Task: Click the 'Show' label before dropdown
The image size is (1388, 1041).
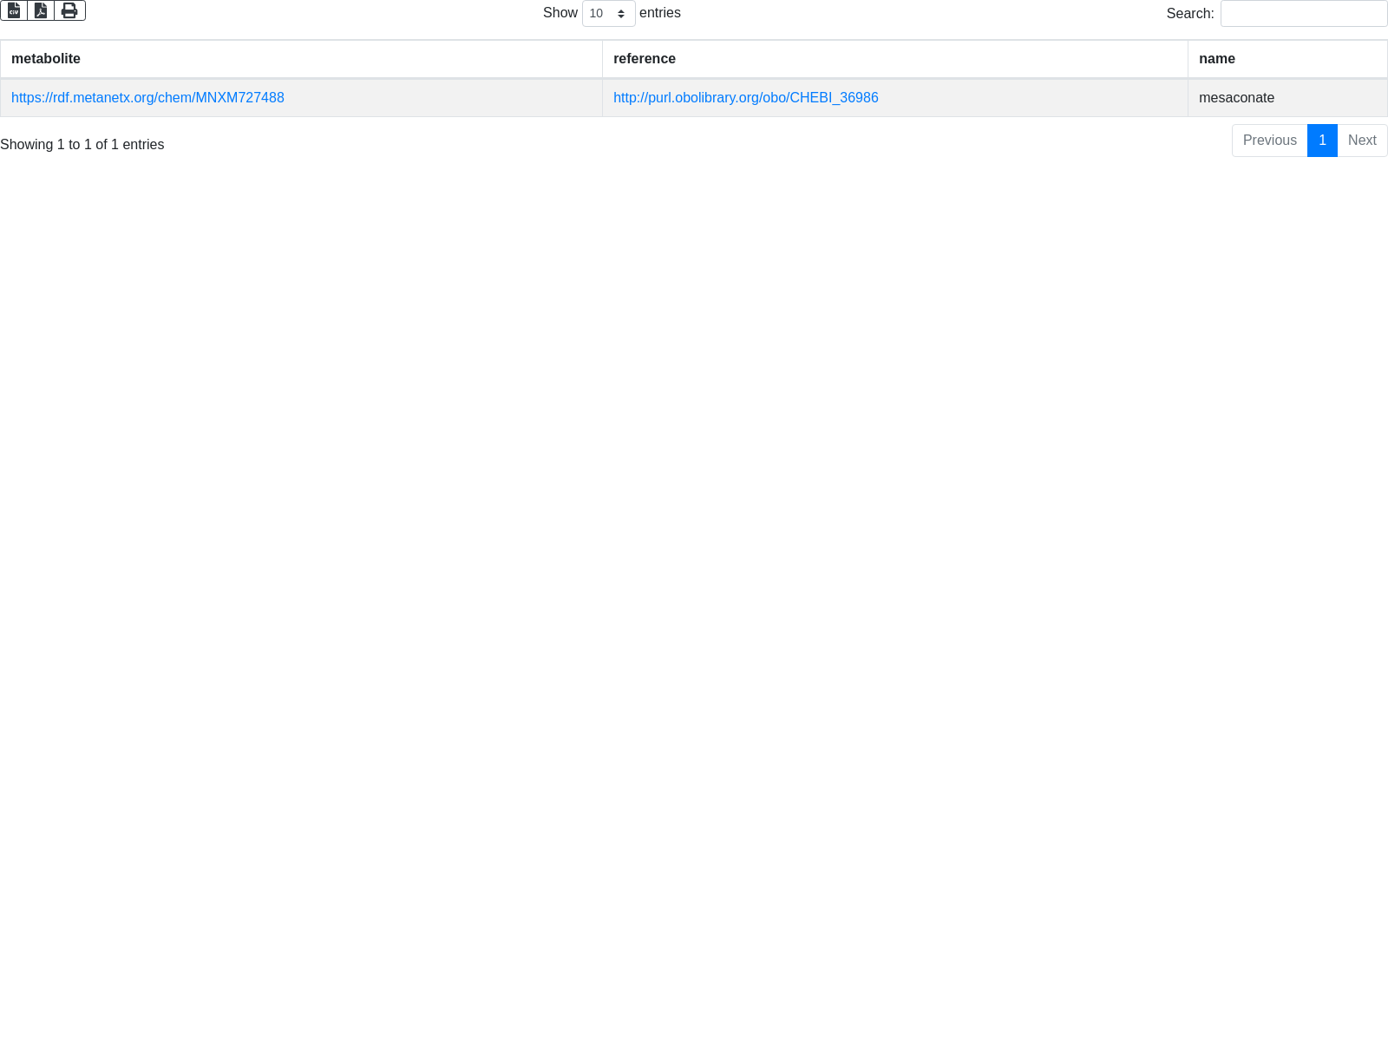Action: (x=560, y=13)
